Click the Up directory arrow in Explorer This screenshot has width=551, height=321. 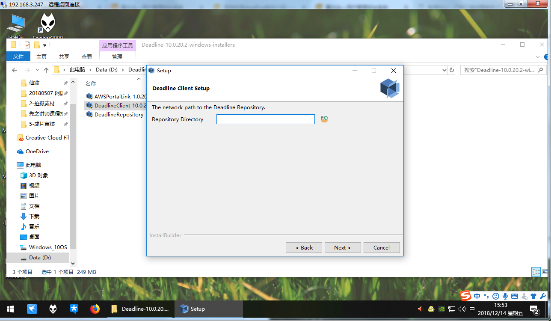(x=46, y=70)
